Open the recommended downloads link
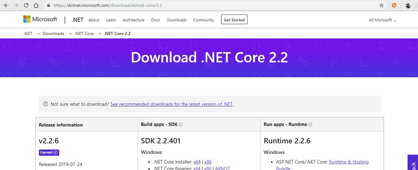418x170 pixels. point(172,104)
